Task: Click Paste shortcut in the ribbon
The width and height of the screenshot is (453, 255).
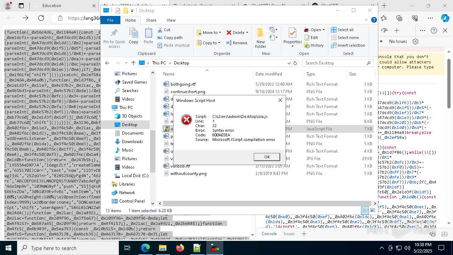Action: [173, 45]
